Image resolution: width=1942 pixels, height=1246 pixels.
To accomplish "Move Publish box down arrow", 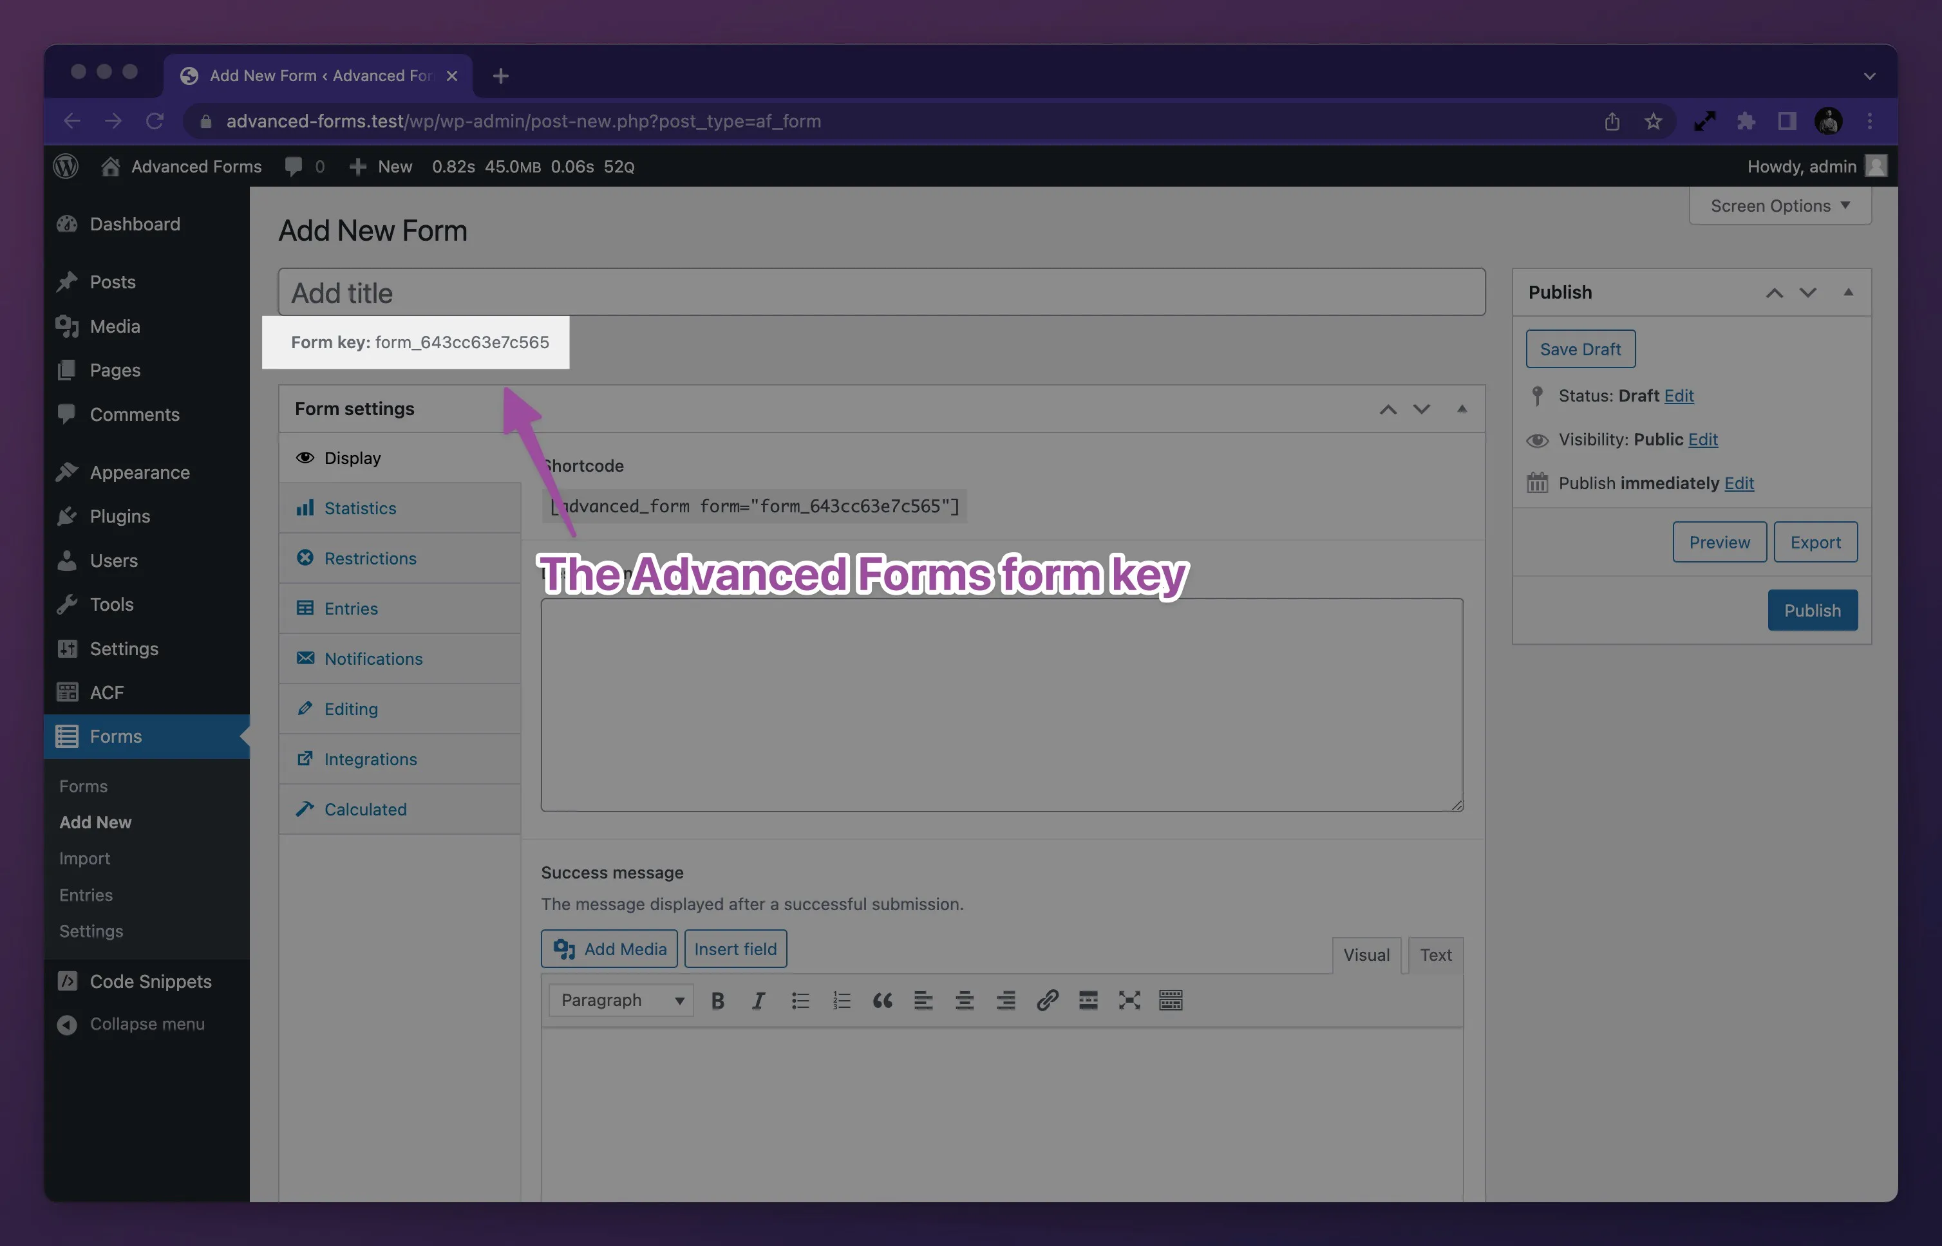I will click(1807, 293).
